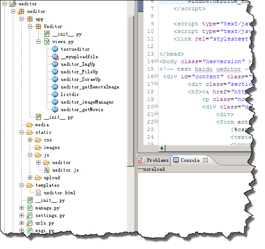The width and height of the screenshot is (265, 249).
Task: Fold the div at line 20
Action: click(x=156, y=106)
